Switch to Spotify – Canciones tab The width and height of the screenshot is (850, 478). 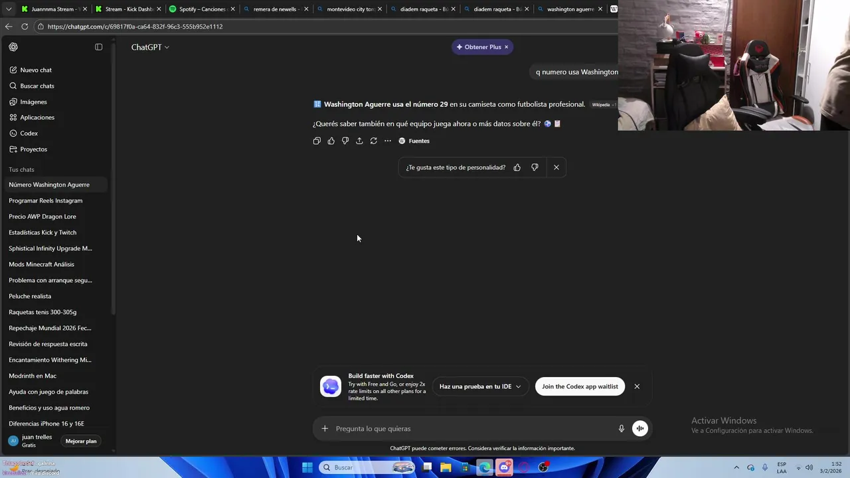[200, 9]
